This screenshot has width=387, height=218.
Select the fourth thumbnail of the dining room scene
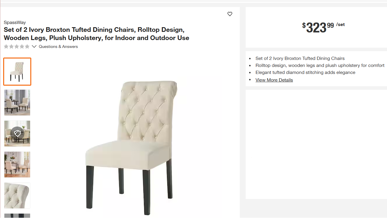(17, 165)
